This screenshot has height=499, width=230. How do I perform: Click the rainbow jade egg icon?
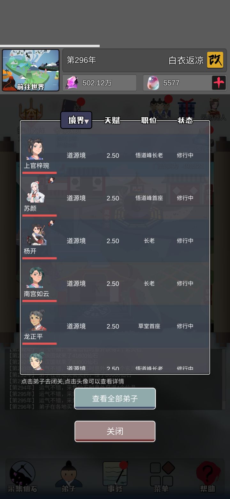(153, 83)
